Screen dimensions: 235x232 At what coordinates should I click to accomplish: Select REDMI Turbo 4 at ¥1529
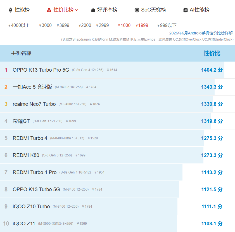click(30, 138)
